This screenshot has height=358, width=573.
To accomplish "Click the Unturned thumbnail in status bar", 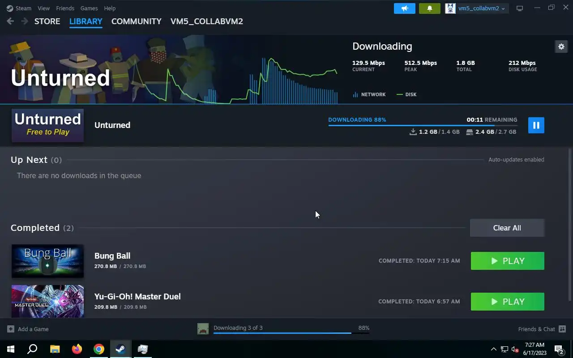I will 203,329.
